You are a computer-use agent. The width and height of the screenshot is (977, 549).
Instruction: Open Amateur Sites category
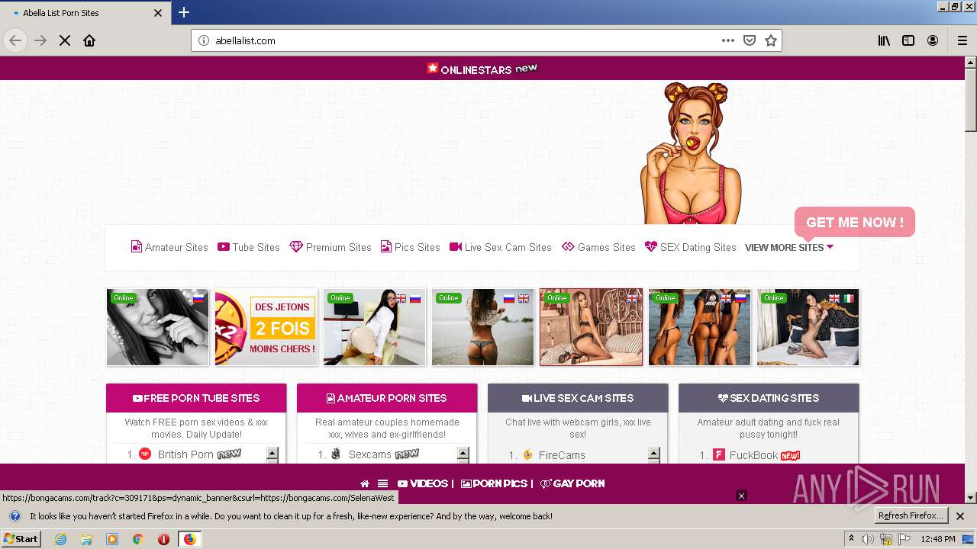tap(169, 247)
